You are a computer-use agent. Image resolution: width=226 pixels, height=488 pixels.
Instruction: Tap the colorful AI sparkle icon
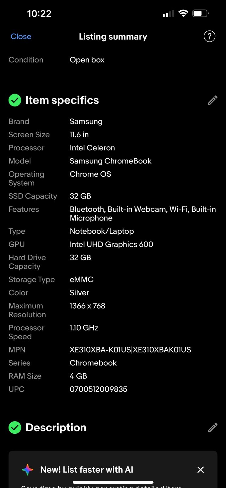point(27,470)
